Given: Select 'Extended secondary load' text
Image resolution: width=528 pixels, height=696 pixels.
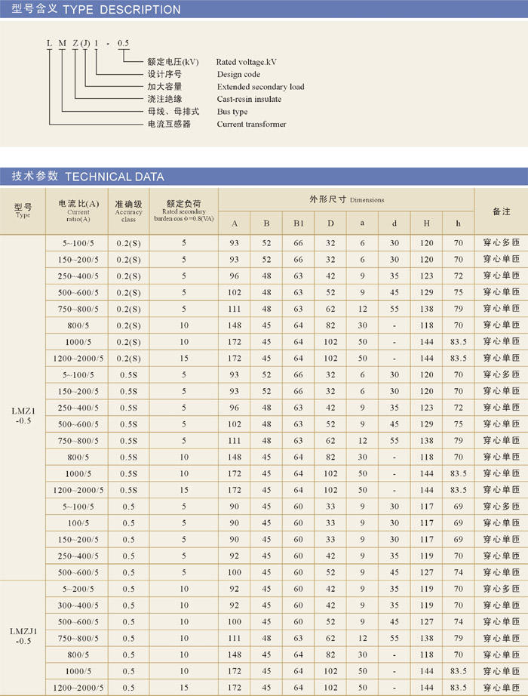Looking at the screenshot, I should tap(260, 87).
